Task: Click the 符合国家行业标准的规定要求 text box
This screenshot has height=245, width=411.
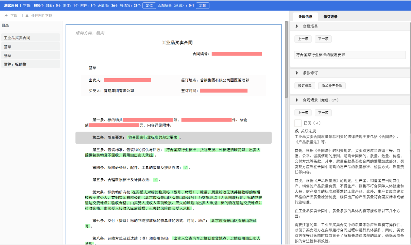Action: 350,55
